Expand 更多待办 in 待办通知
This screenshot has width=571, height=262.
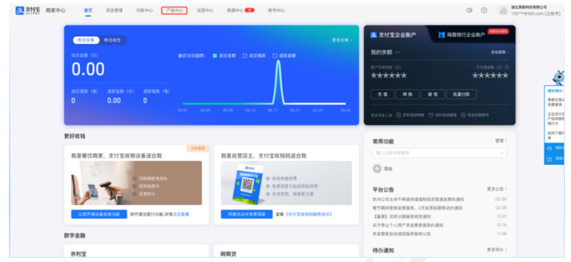pyautogui.click(x=497, y=250)
